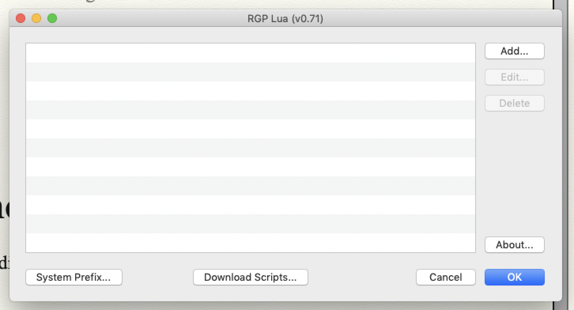Cancel the RGP Lua dialog

[x=446, y=277]
